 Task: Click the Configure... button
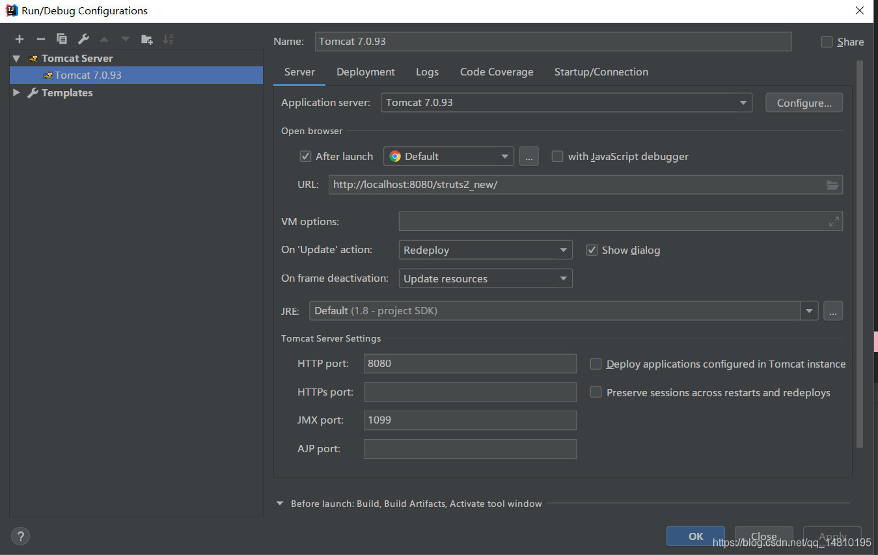click(x=804, y=103)
